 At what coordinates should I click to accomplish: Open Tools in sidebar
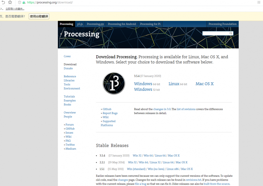pos(67,84)
